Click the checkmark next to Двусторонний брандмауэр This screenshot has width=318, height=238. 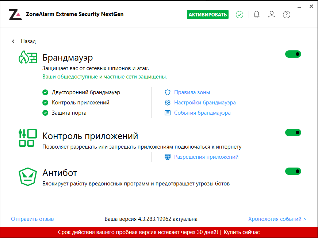[x=45, y=92]
